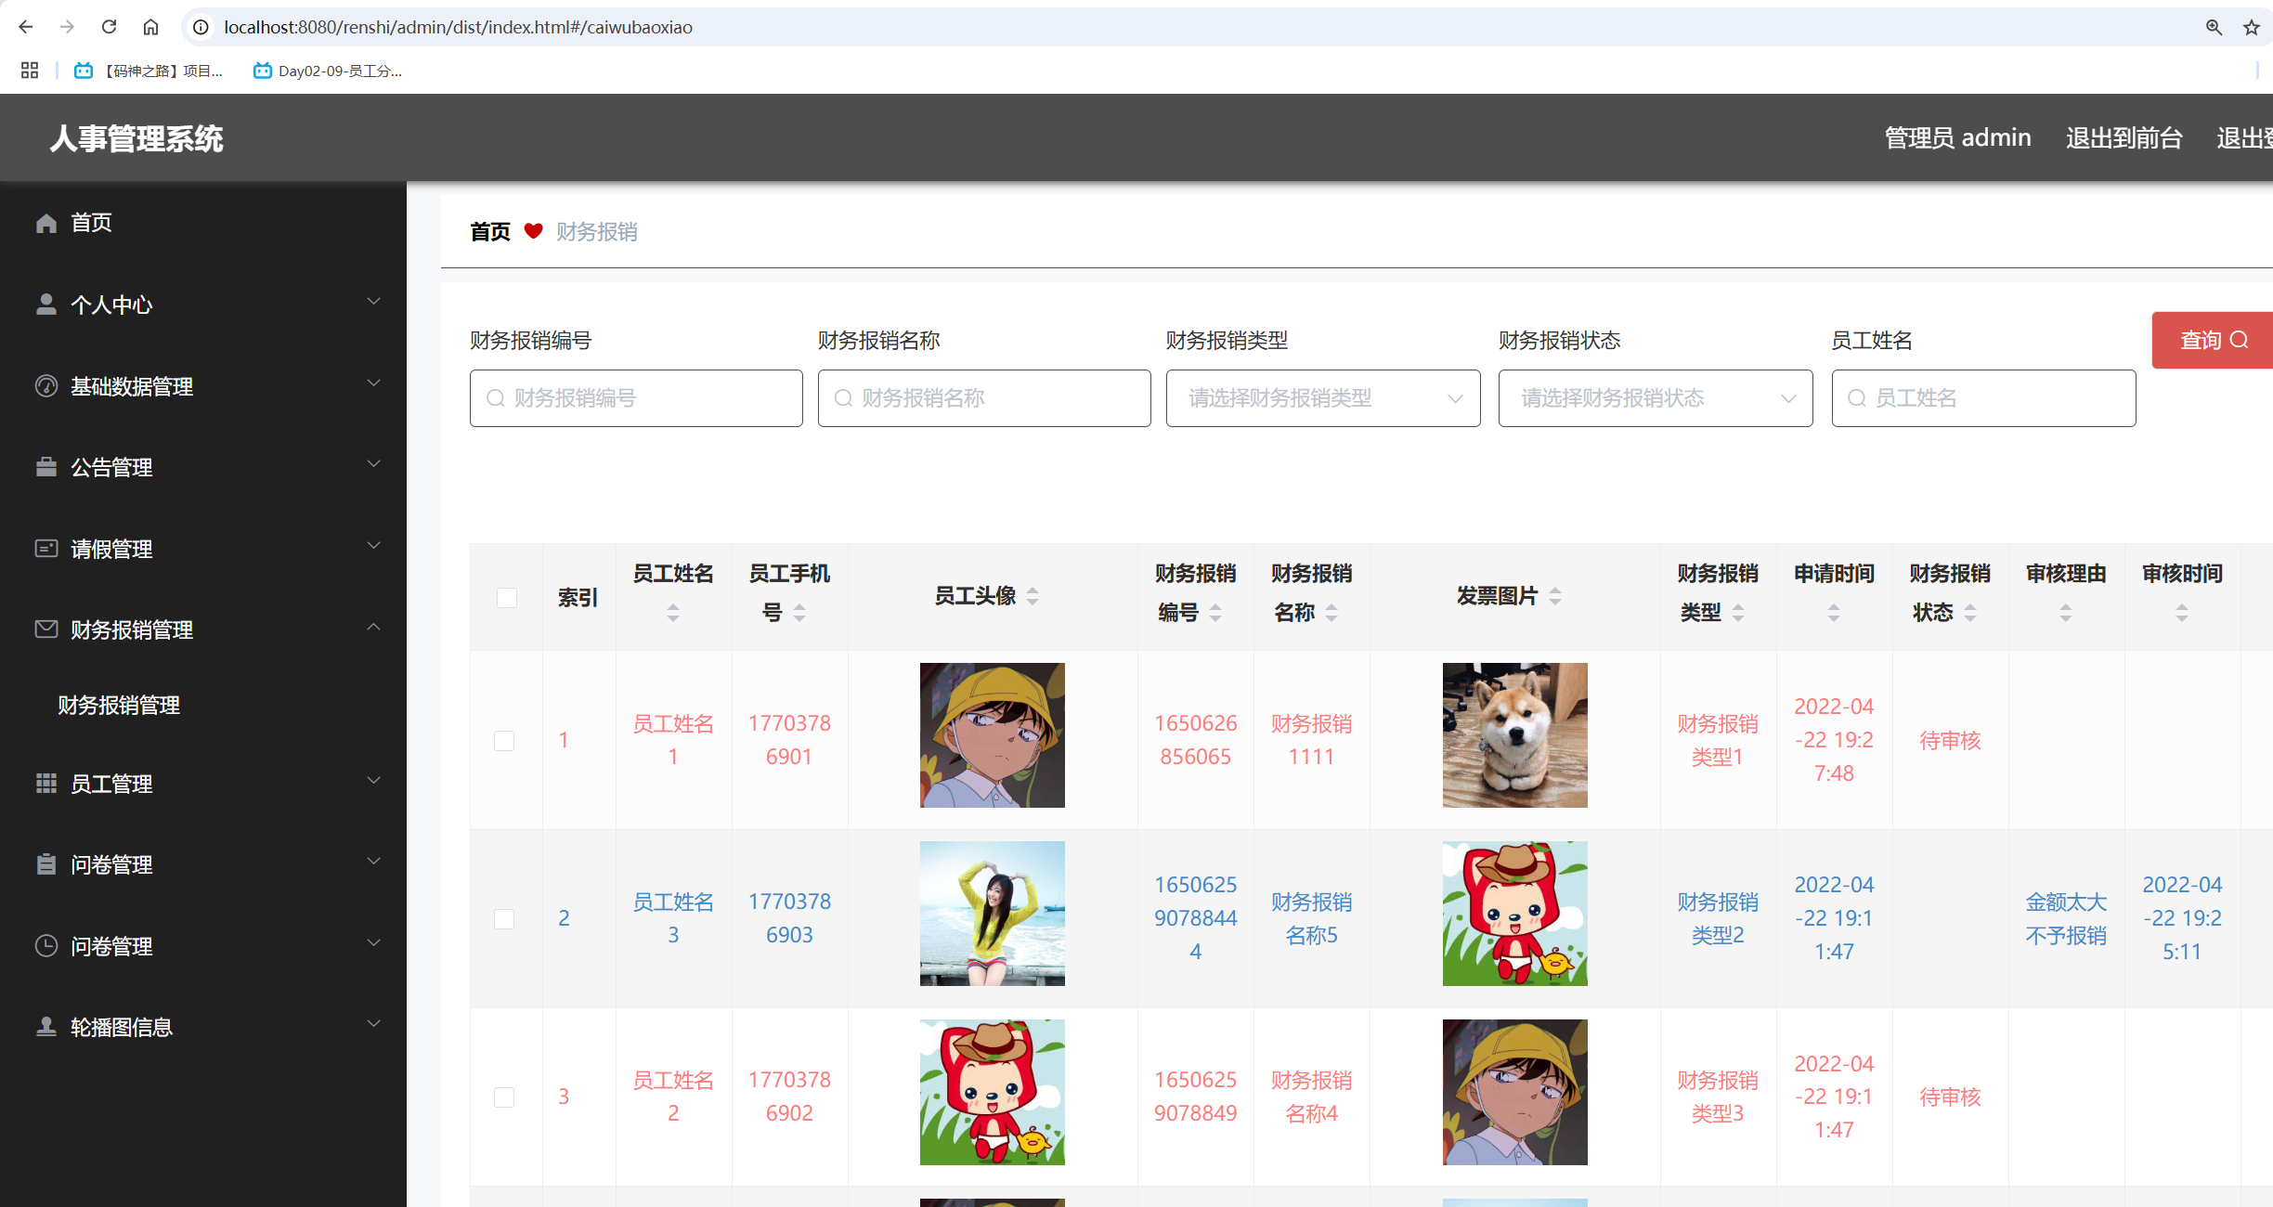Image resolution: width=2273 pixels, height=1207 pixels.
Task: Click the home icon beside 首页 in sidebar
Action: click(46, 223)
